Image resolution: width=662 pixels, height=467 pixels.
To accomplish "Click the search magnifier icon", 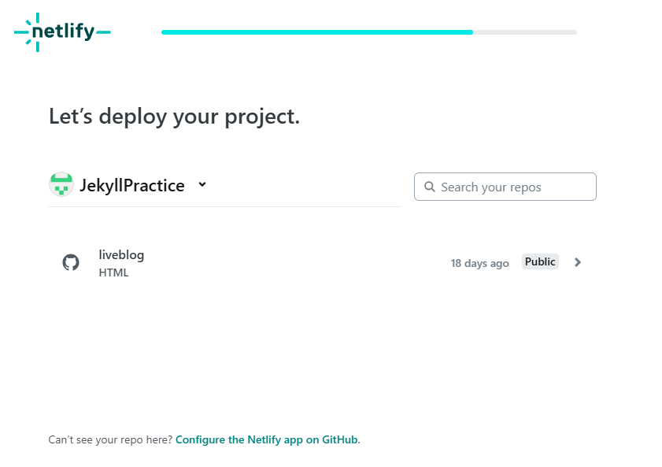I will coord(429,187).
